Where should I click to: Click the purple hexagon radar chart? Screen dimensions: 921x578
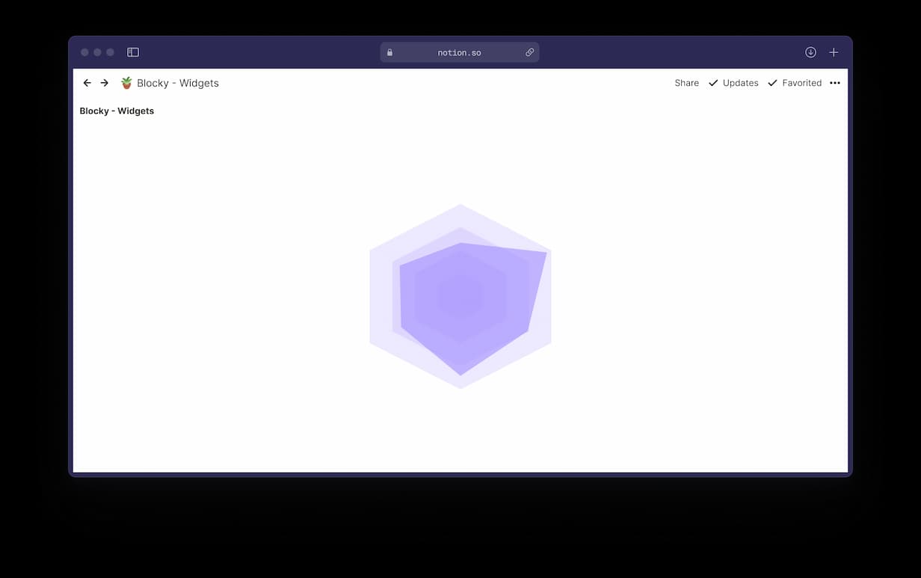tap(460, 296)
